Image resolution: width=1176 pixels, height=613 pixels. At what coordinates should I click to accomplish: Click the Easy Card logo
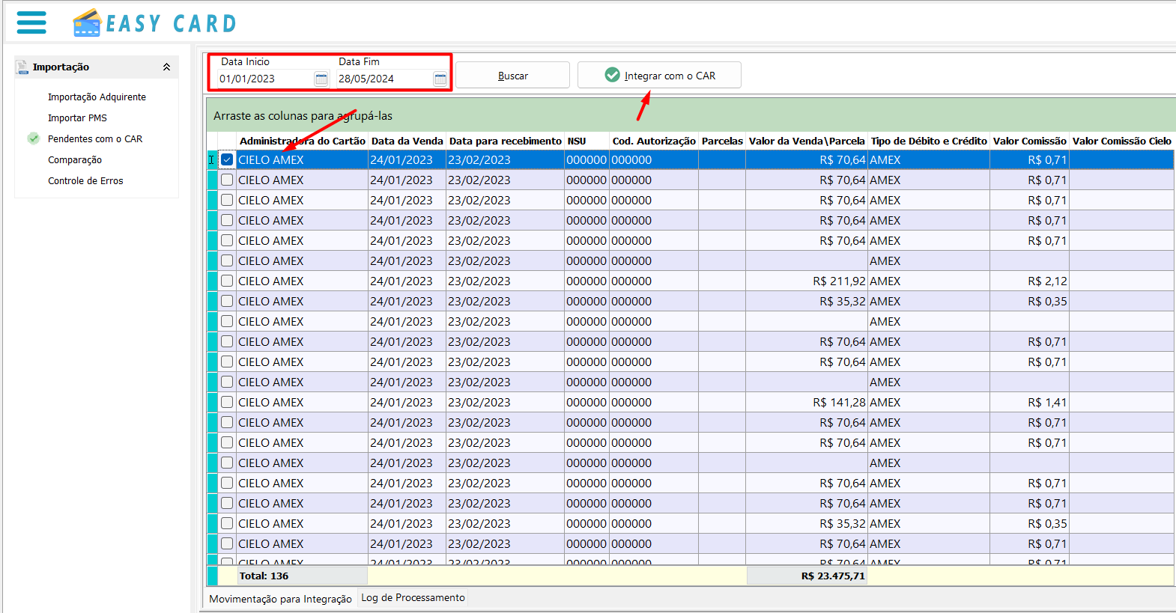(x=155, y=23)
